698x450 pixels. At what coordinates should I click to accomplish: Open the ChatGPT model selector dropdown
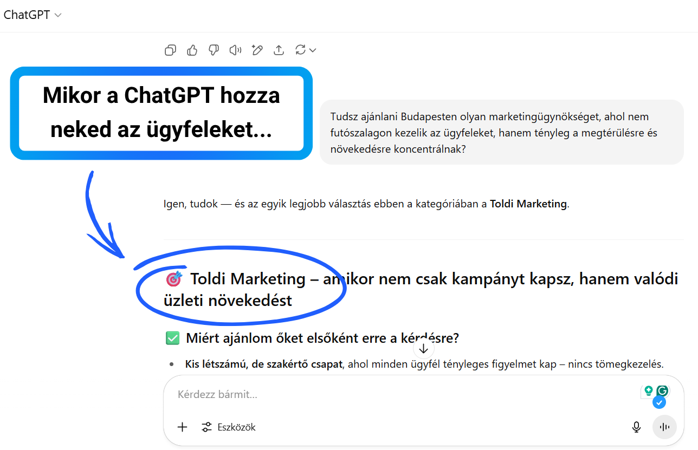[x=33, y=15]
